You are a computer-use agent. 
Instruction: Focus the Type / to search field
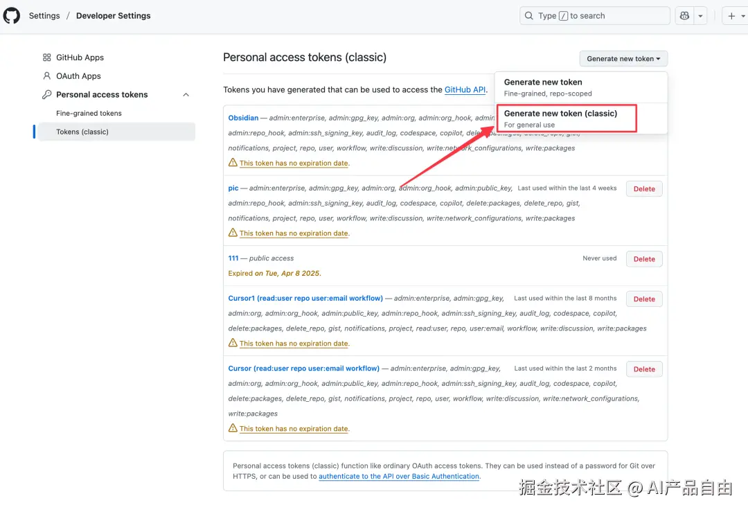point(594,16)
